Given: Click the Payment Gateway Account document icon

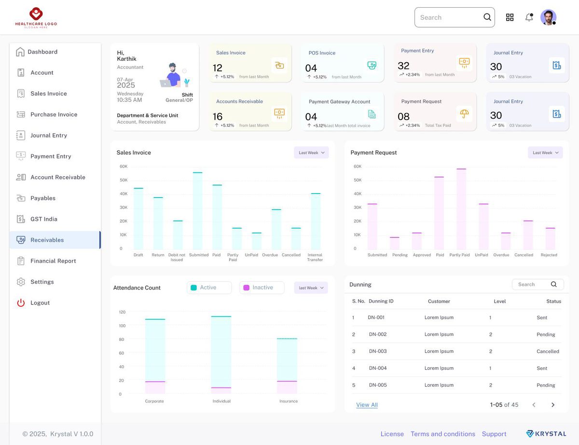Looking at the screenshot, I should [x=372, y=114].
